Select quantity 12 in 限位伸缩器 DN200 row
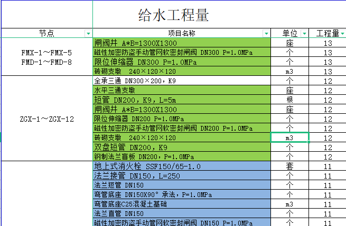 328,119
